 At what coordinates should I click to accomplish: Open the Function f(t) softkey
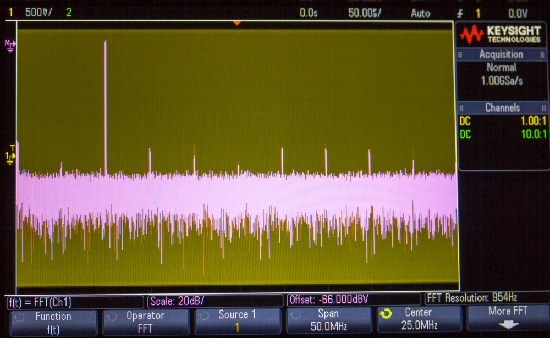53,323
